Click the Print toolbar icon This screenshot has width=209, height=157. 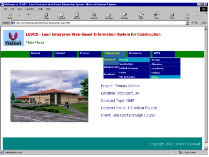tap(172, 16)
